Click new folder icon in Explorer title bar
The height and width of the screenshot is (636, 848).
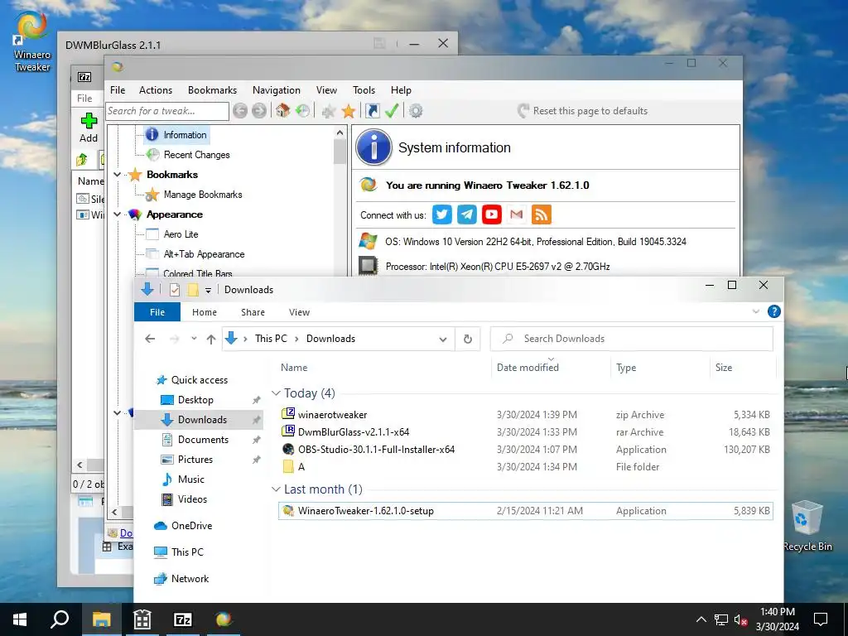coord(193,290)
